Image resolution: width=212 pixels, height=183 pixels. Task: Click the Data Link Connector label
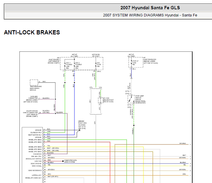pos(31,99)
